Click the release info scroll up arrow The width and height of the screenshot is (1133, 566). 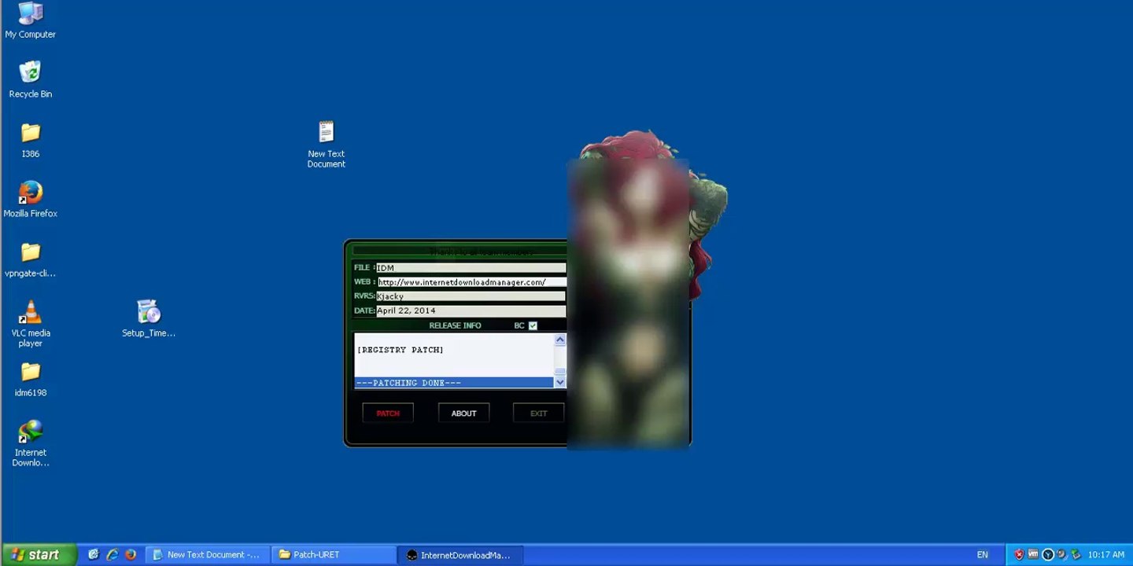coord(560,340)
